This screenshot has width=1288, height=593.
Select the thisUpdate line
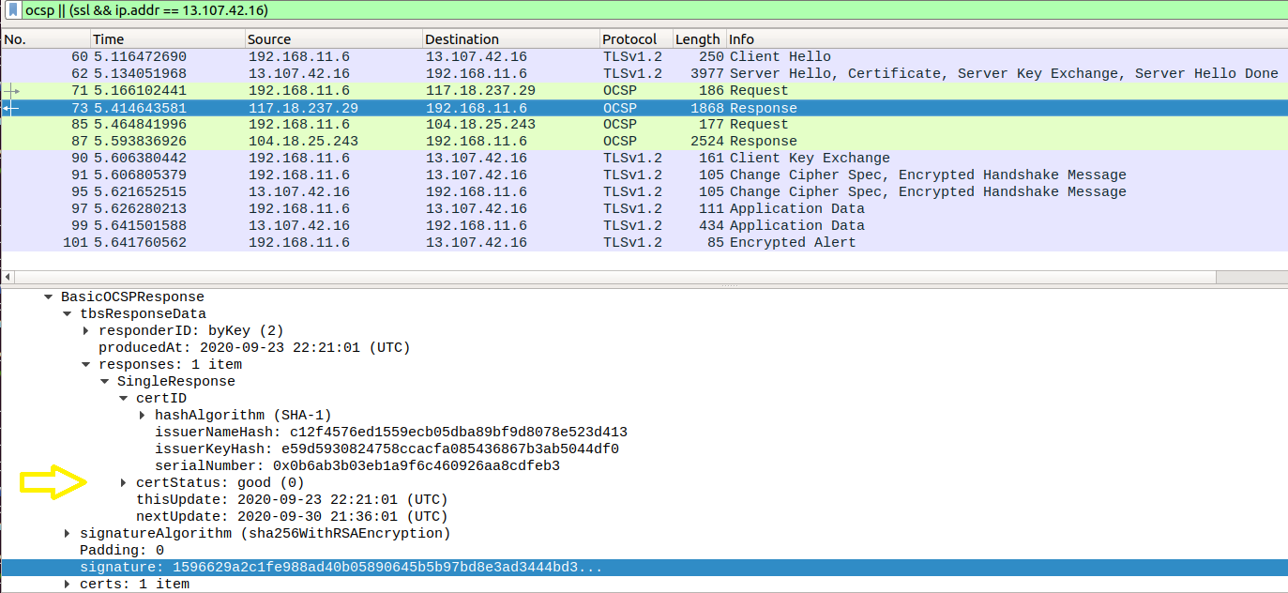[x=292, y=500]
